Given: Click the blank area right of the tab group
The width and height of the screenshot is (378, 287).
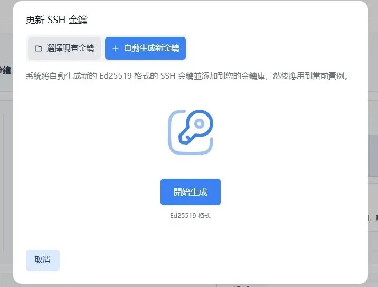Looking at the screenshot, I should click(275, 49).
